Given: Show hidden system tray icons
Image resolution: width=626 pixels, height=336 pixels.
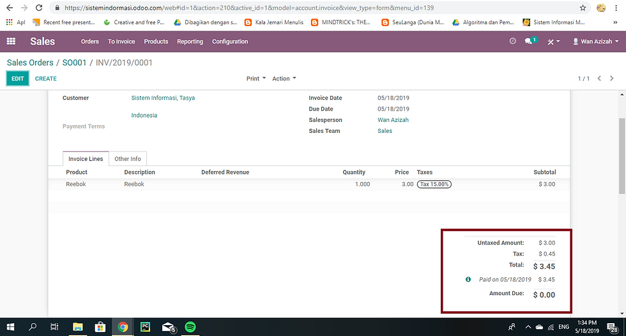Looking at the screenshot, I should pos(528,327).
